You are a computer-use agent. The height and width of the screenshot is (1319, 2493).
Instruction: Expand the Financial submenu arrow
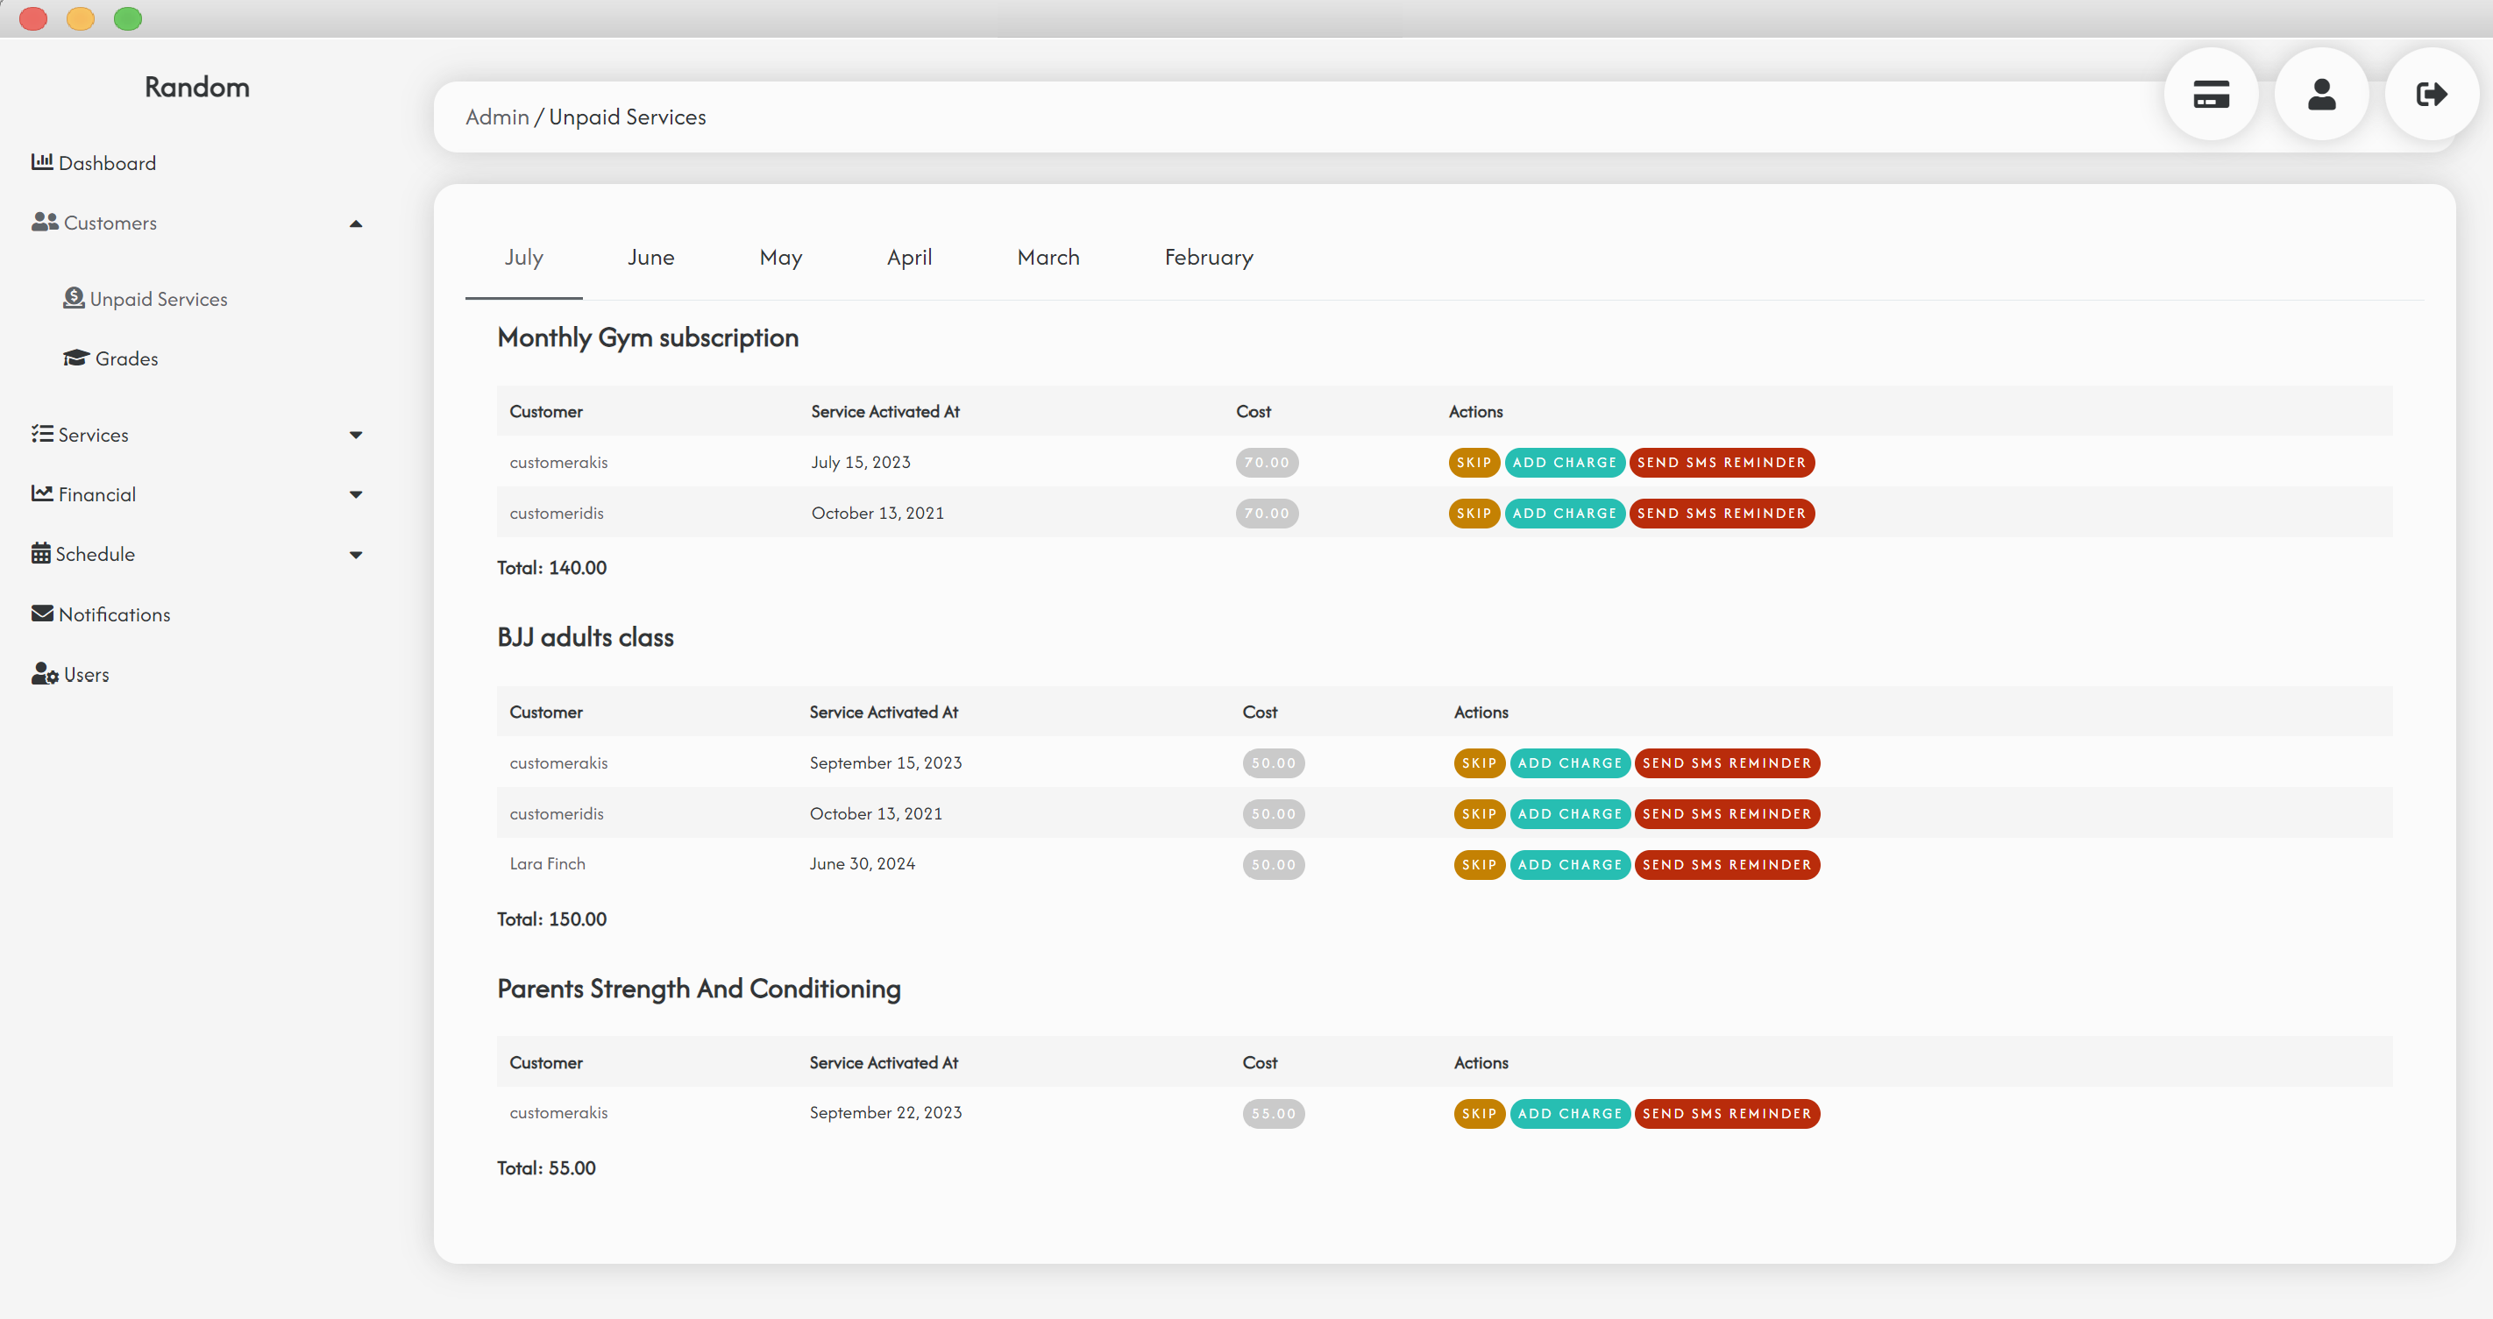356,495
